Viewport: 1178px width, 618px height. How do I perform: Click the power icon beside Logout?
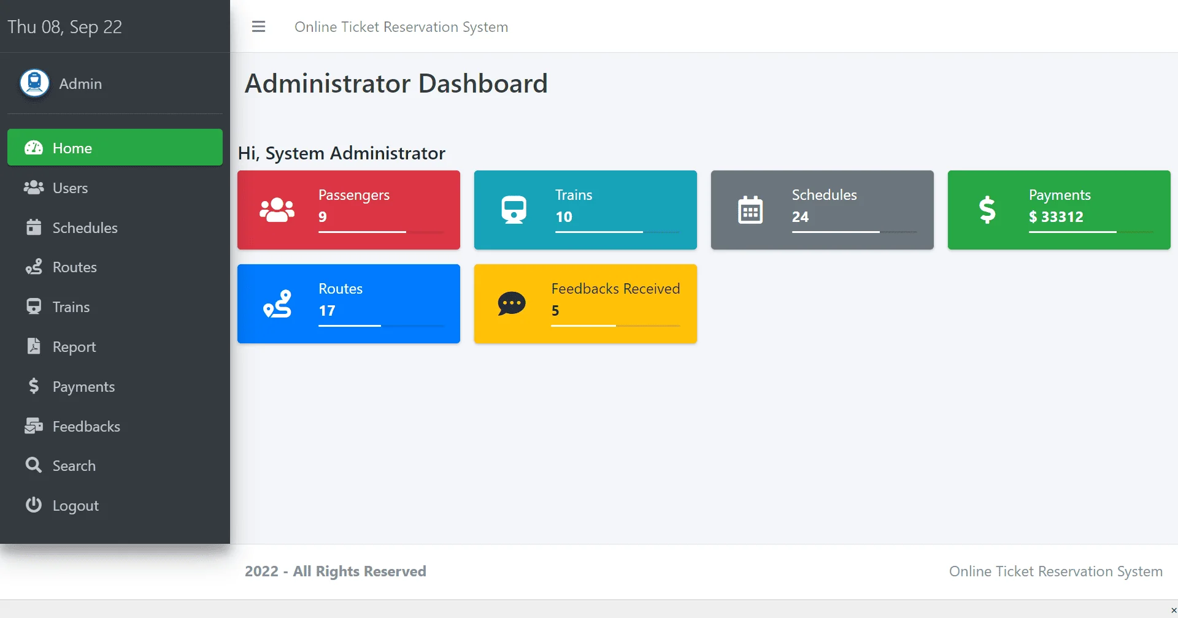(34, 505)
